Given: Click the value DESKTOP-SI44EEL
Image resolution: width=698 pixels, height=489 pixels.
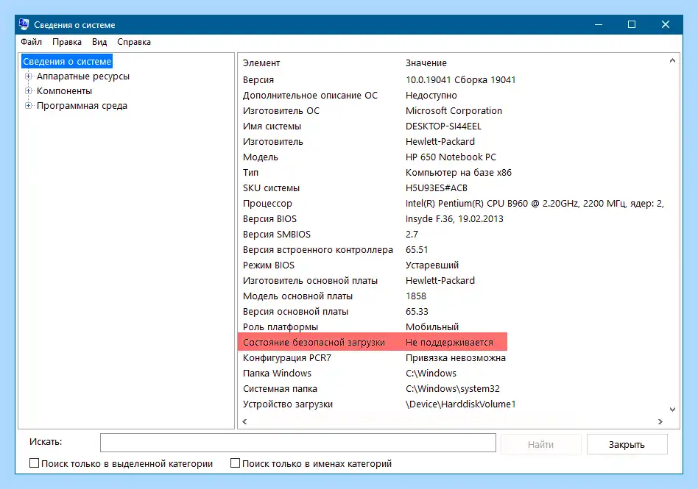Looking at the screenshot, I should coord(443,126).
